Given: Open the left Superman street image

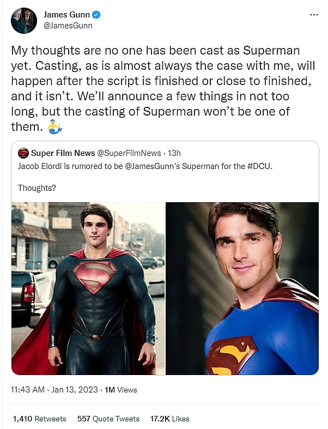Looking at the screenshot, I should [x=88, y=288].
